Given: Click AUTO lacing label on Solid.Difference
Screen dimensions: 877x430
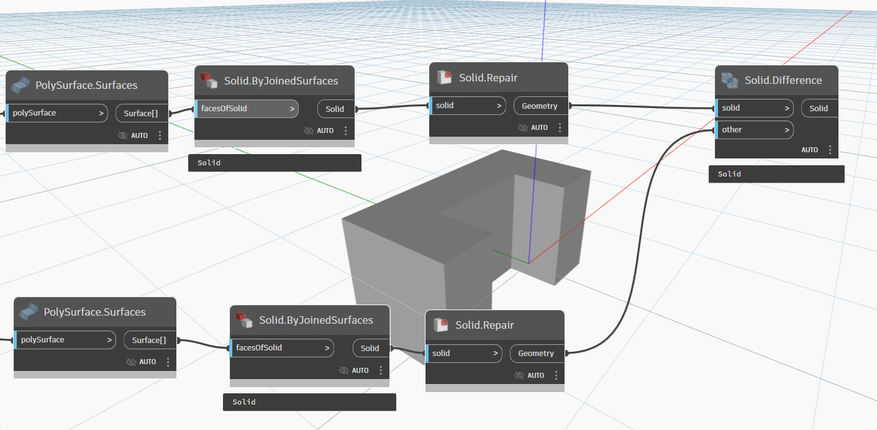Looking at the screenshot, I should pyautogui.click(x=809, y=150).
